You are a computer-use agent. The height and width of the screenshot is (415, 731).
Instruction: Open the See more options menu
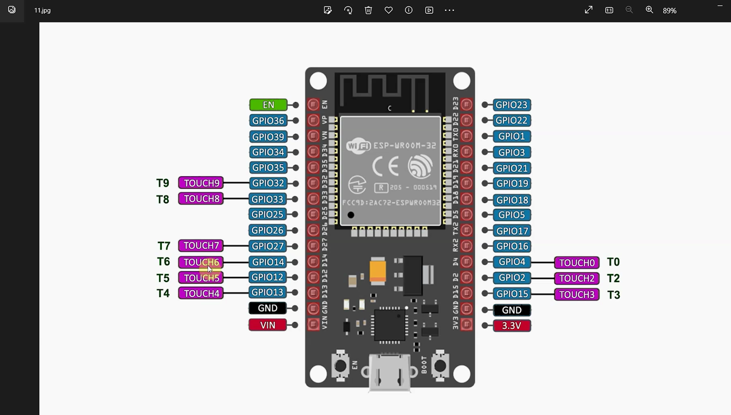(x=449, y=10)
